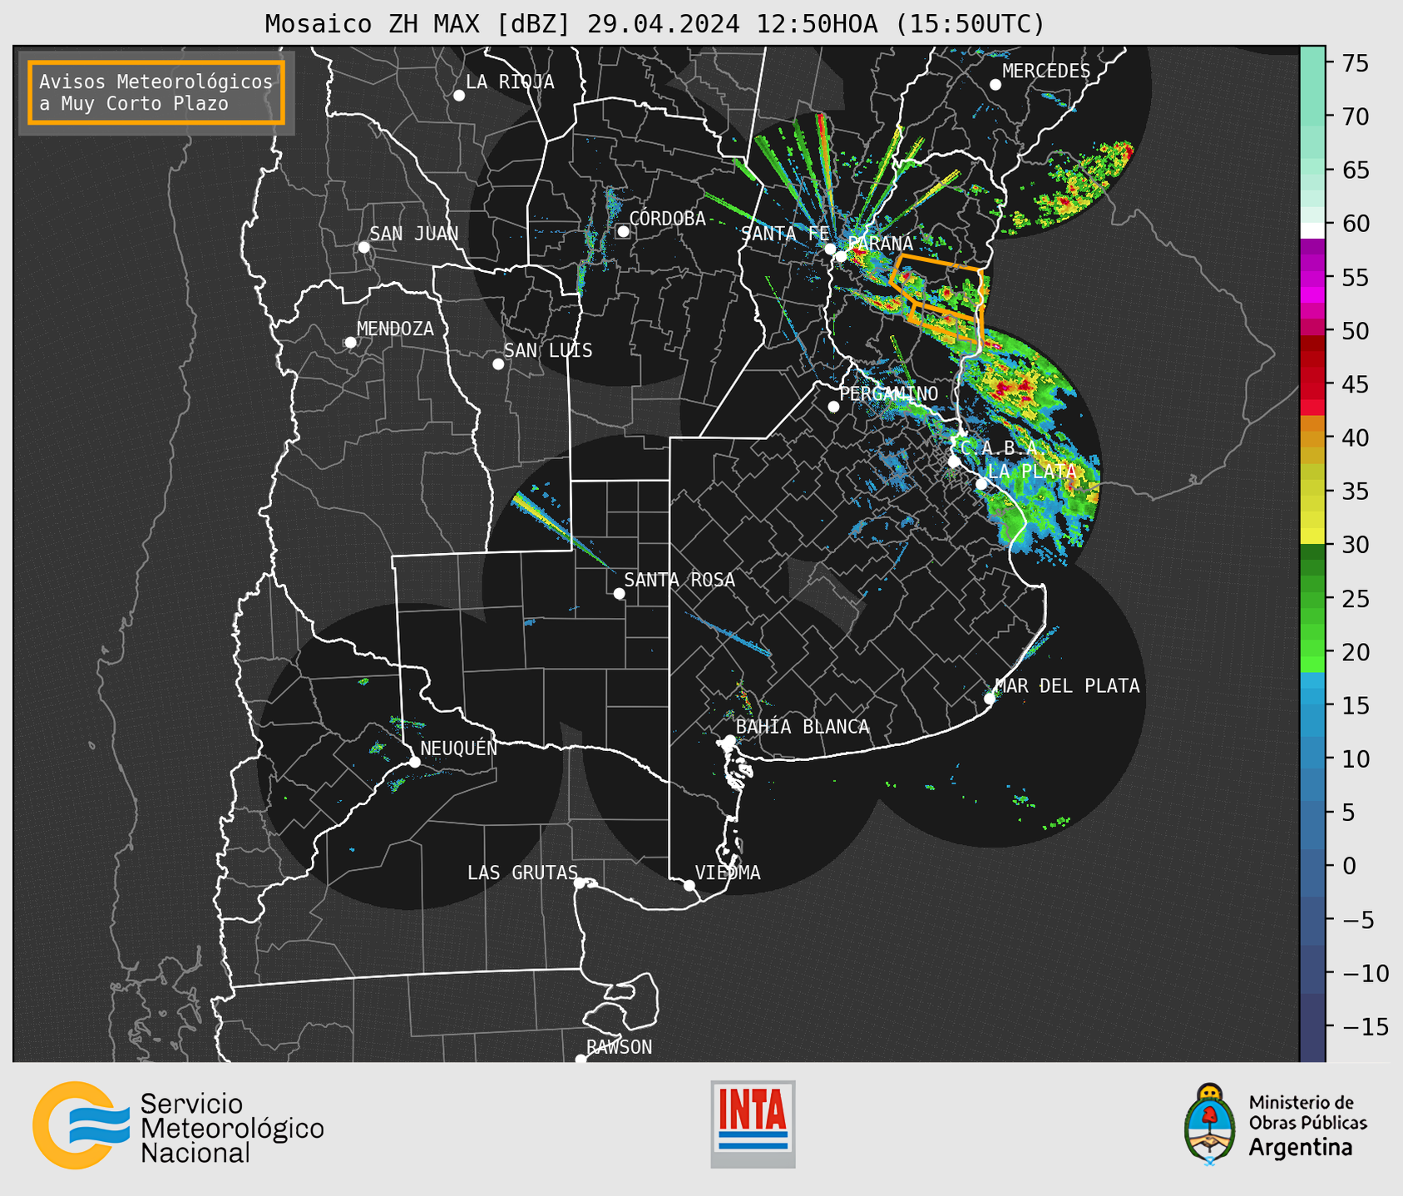
Task: Click the MENDOZA city marker dot
Action: click(x=350, y=343)
